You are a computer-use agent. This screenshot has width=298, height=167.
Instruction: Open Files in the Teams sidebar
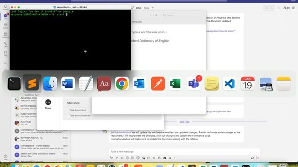point(6,54)
